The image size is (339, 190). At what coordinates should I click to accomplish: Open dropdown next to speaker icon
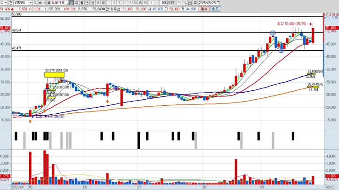[x=44, y=3]
